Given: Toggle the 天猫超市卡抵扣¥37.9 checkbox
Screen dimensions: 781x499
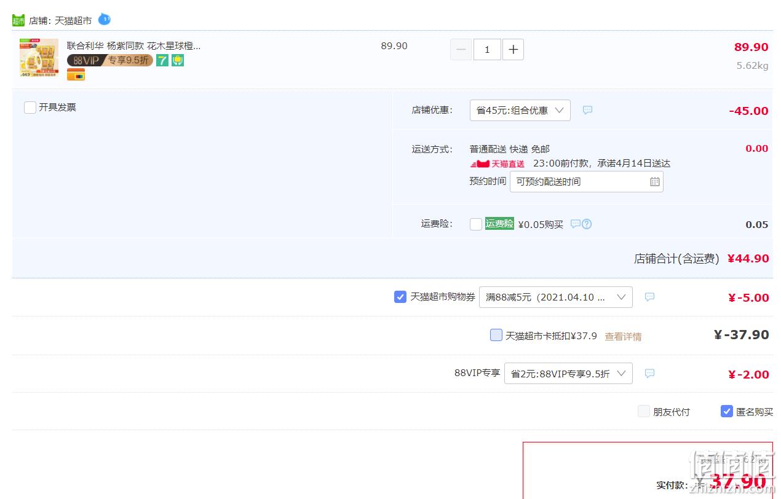Looking at the screenshot, I should 496,335.
